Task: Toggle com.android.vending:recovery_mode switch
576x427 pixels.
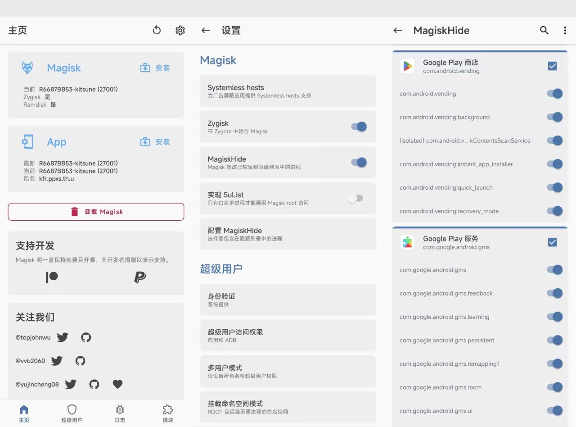Action: (555, 211)
